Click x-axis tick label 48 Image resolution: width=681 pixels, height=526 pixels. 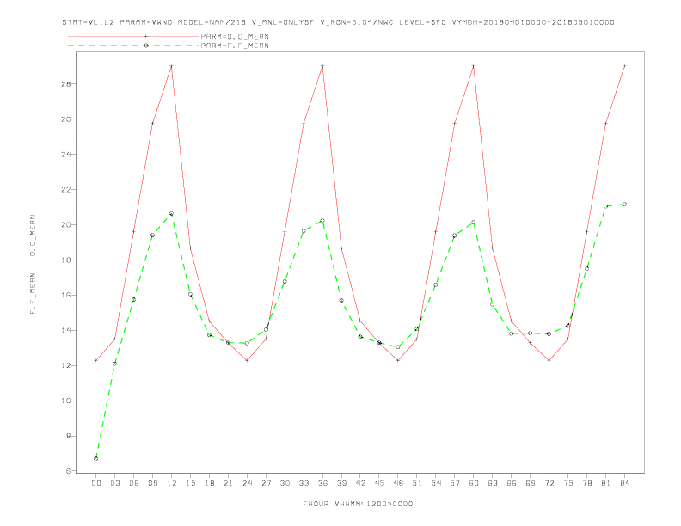(x=398, y=483)
